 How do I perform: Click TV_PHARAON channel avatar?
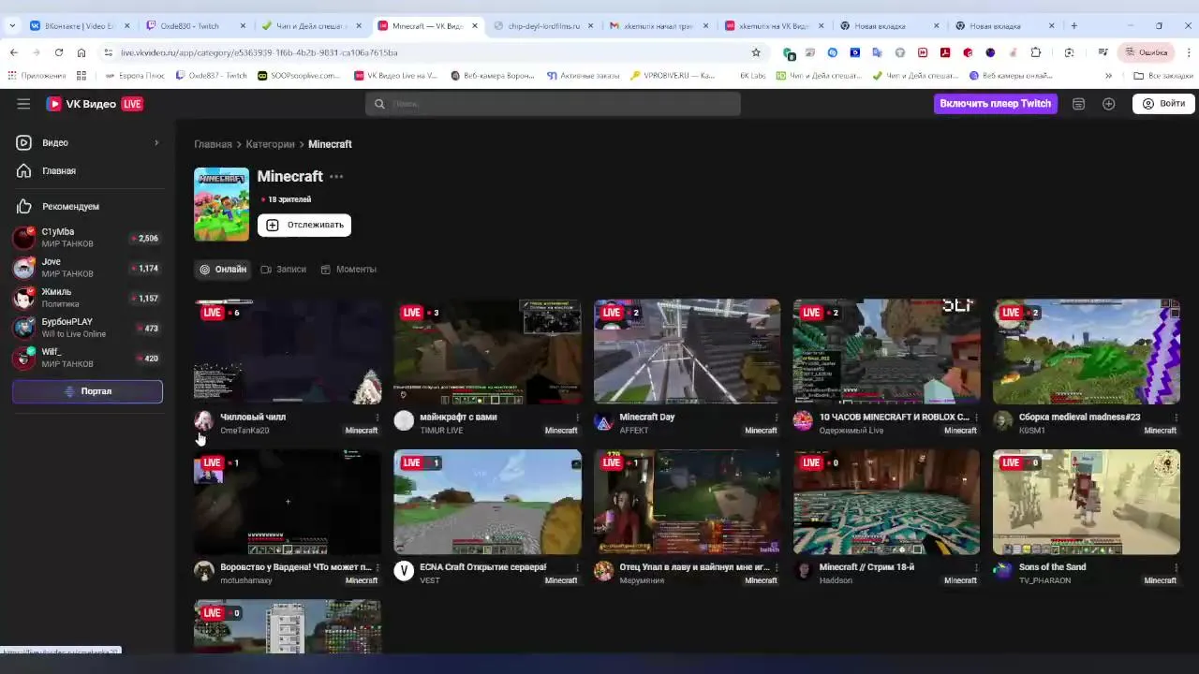coord(1003,571)
